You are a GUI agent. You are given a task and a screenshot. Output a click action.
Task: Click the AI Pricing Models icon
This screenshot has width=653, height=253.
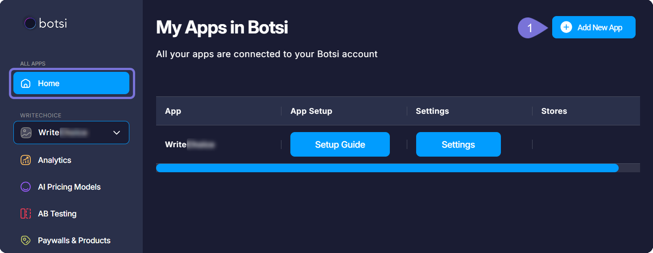click(x=26, y=187)
